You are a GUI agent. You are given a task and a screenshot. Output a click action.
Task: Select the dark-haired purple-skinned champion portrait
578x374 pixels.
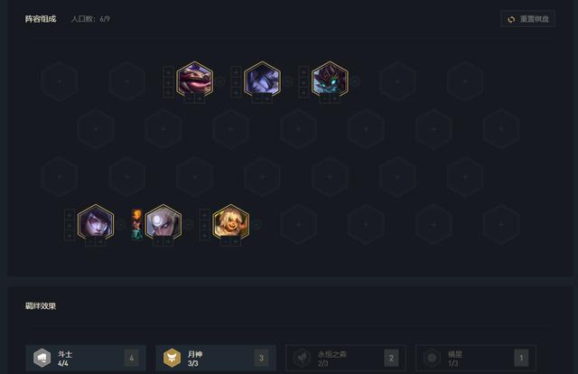[x=96, y=222]
